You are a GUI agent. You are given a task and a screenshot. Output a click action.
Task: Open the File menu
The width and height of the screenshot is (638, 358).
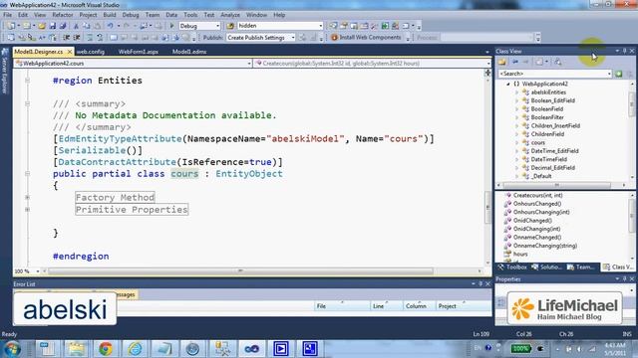(7, 15)
